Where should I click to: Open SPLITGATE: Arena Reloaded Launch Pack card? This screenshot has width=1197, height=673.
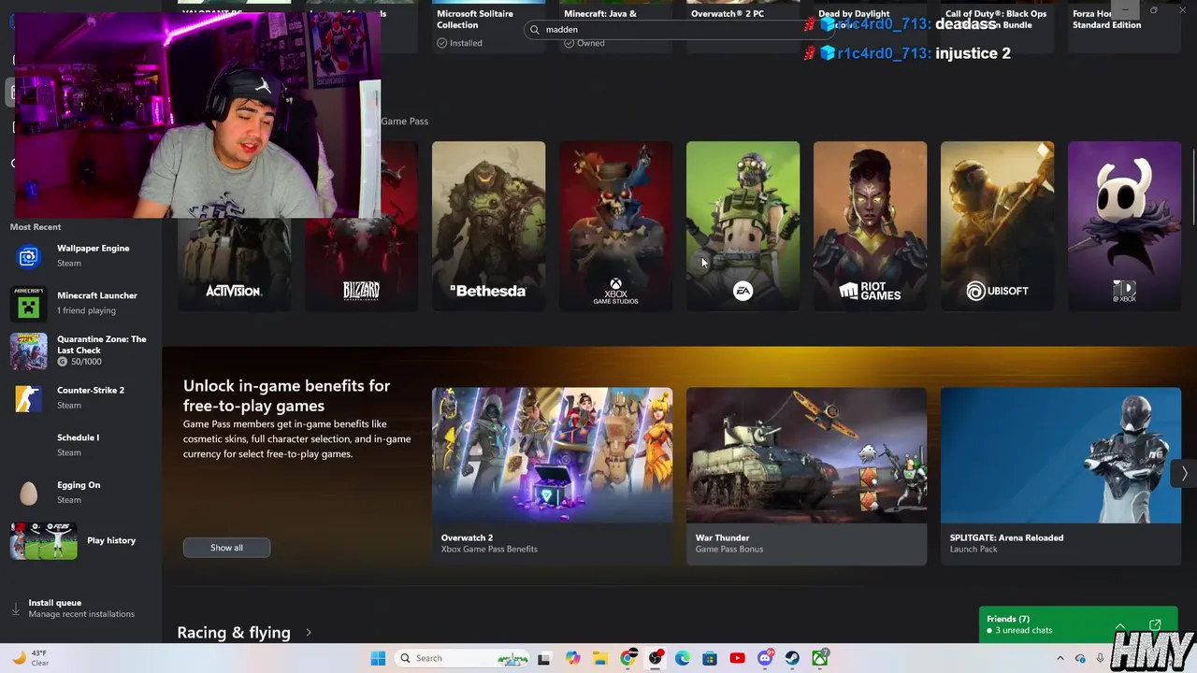1060,476
